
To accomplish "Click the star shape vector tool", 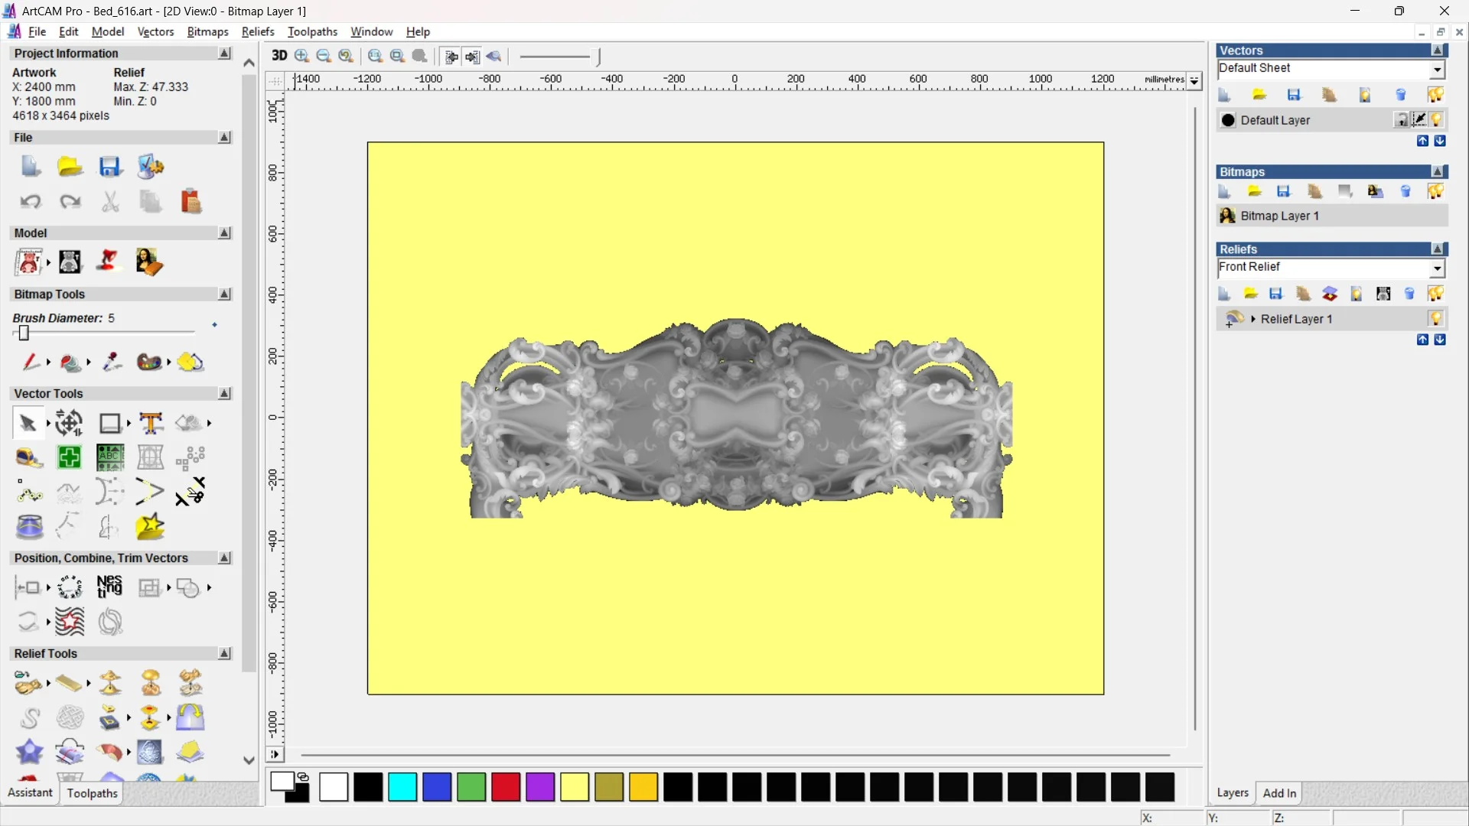I will [150, 527].
